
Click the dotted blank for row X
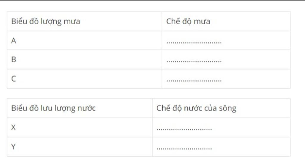[184, 129]
